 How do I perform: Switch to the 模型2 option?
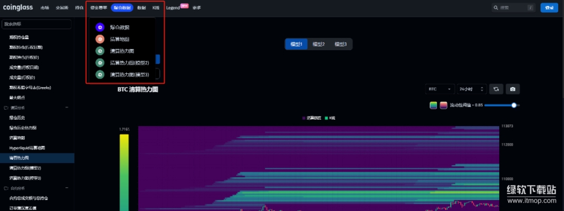318,44
